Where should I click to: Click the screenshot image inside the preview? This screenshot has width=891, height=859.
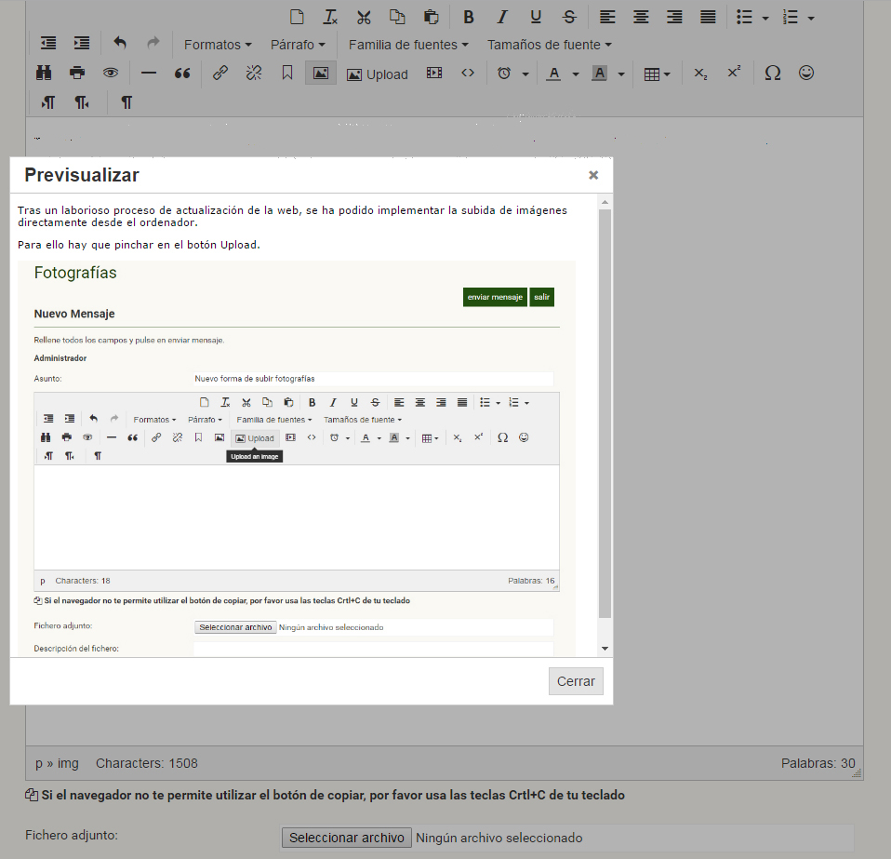click(x=297, y=459)
